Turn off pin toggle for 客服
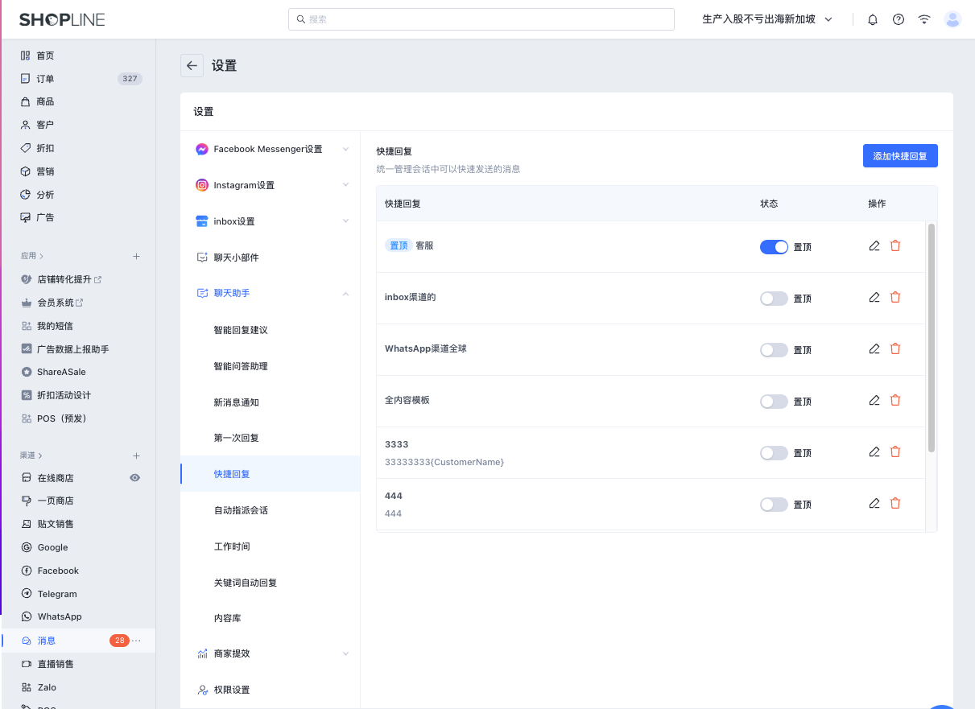 774,247
